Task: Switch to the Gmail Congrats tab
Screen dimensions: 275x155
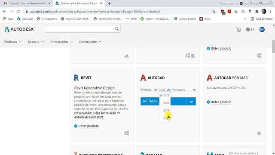Action: point(27,3)
